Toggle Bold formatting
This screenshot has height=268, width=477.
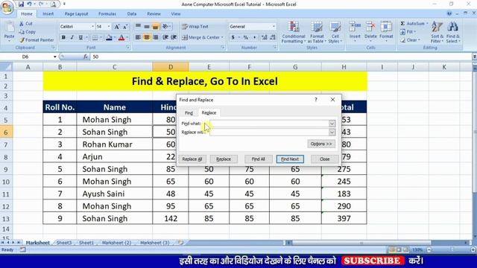(63, 37)
